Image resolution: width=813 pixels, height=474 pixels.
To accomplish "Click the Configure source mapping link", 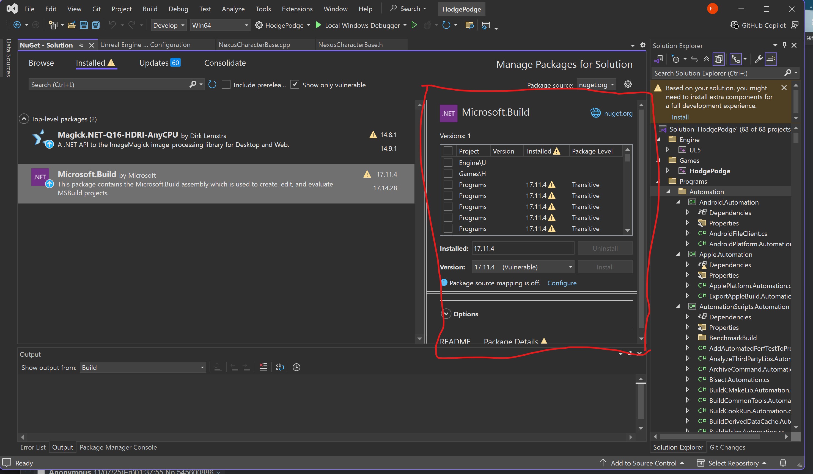I will [562, 283].
